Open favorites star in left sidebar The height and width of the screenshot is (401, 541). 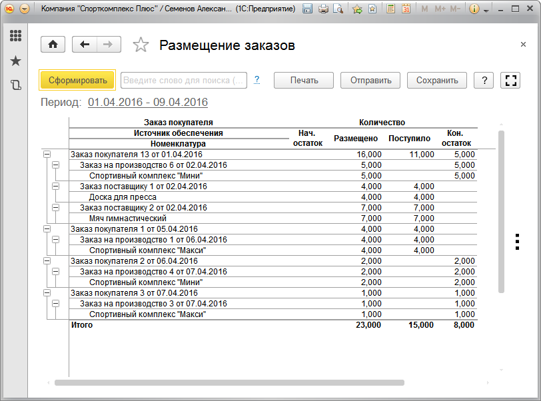click(15, 61)
